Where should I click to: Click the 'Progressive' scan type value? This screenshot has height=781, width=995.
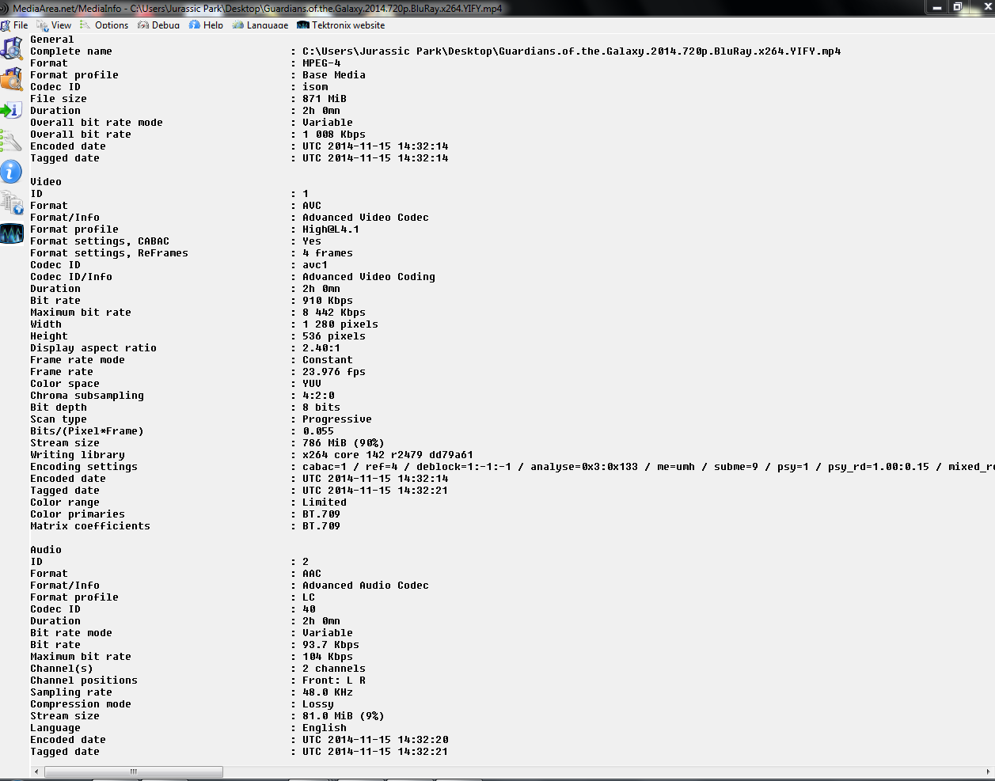[337, 419]
